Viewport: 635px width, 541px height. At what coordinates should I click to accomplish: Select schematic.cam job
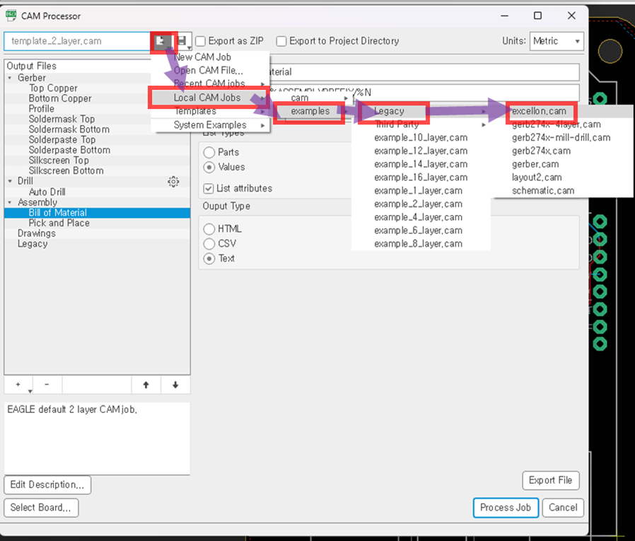coord(543,191)
